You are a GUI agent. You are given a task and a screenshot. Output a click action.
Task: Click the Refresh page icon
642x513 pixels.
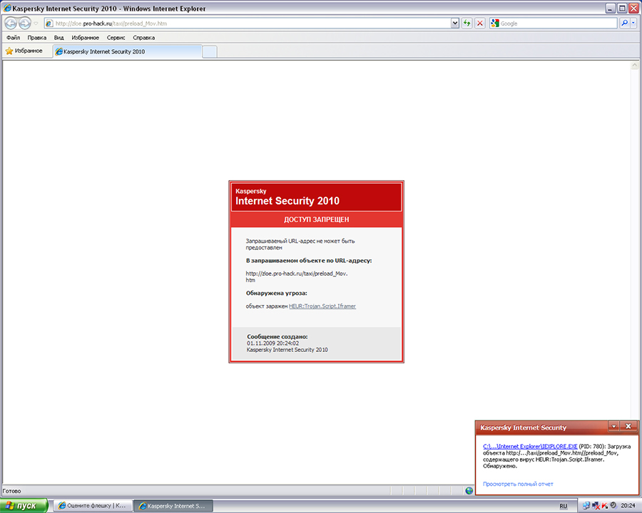(467, 24)
